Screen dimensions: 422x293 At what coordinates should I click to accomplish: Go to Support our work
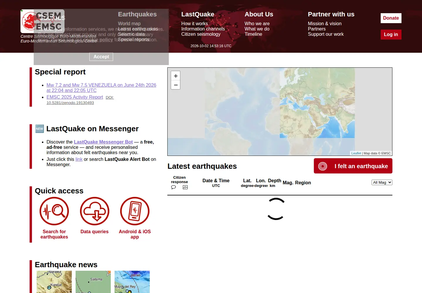click(326, 34)
